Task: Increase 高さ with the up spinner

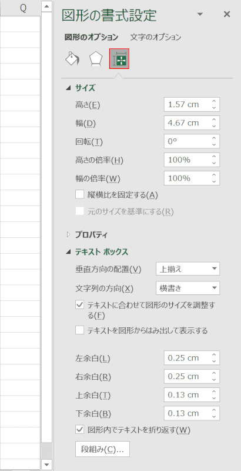Action: (214, 101)
